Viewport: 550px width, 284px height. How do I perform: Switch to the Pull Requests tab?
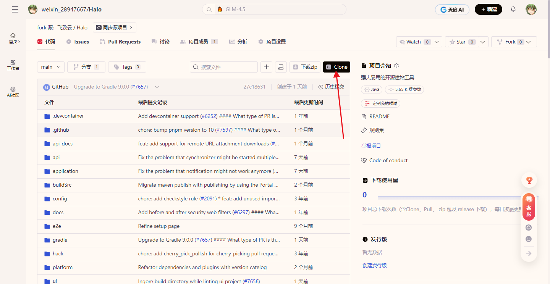click(120, 42)
